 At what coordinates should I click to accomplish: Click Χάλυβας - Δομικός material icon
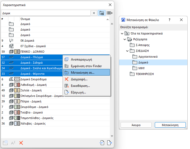11,123
